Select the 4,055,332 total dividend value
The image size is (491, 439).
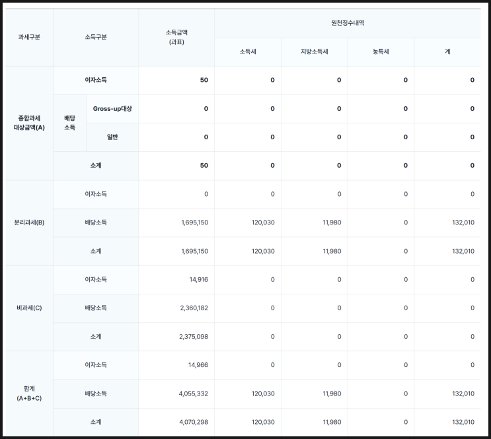194,393
